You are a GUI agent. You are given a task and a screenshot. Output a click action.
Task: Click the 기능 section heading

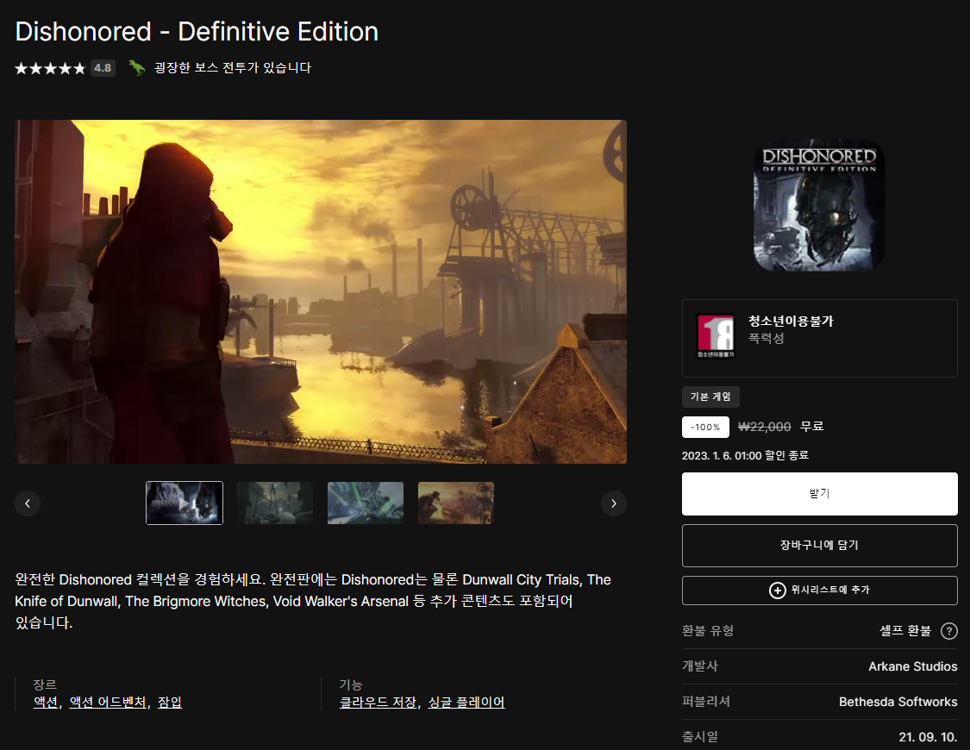coord(351,684)
